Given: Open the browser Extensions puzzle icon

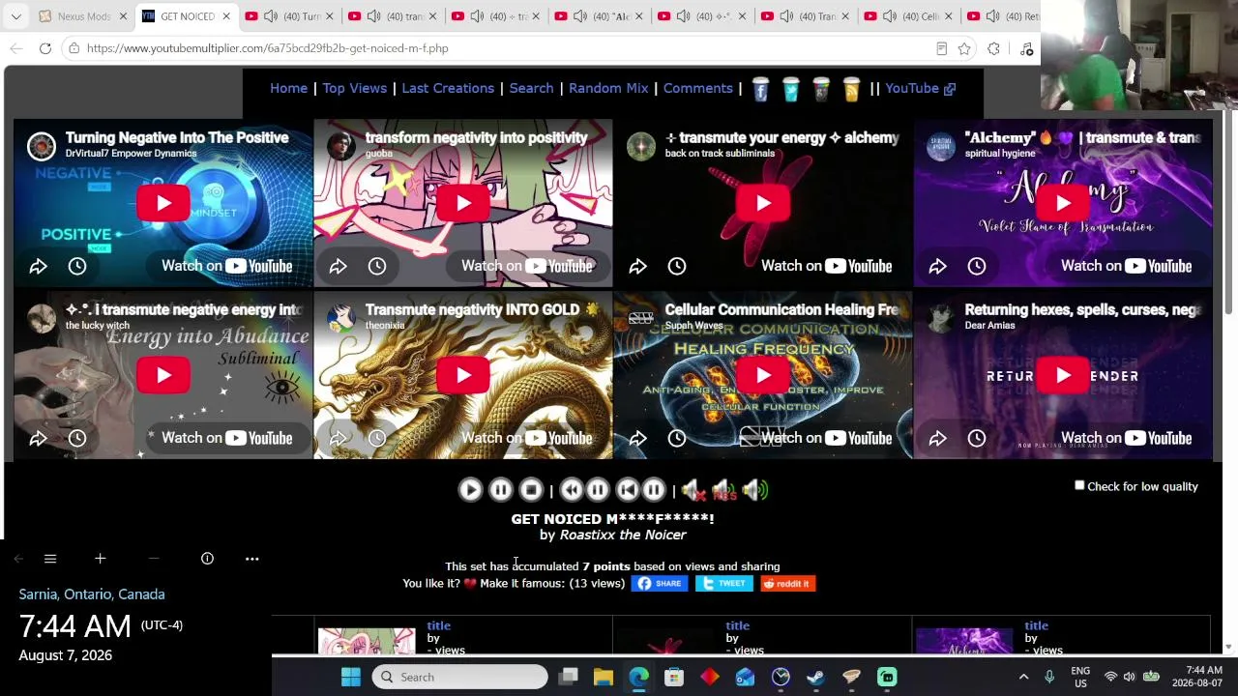Looking at the screenshot, I should point(993,48).
